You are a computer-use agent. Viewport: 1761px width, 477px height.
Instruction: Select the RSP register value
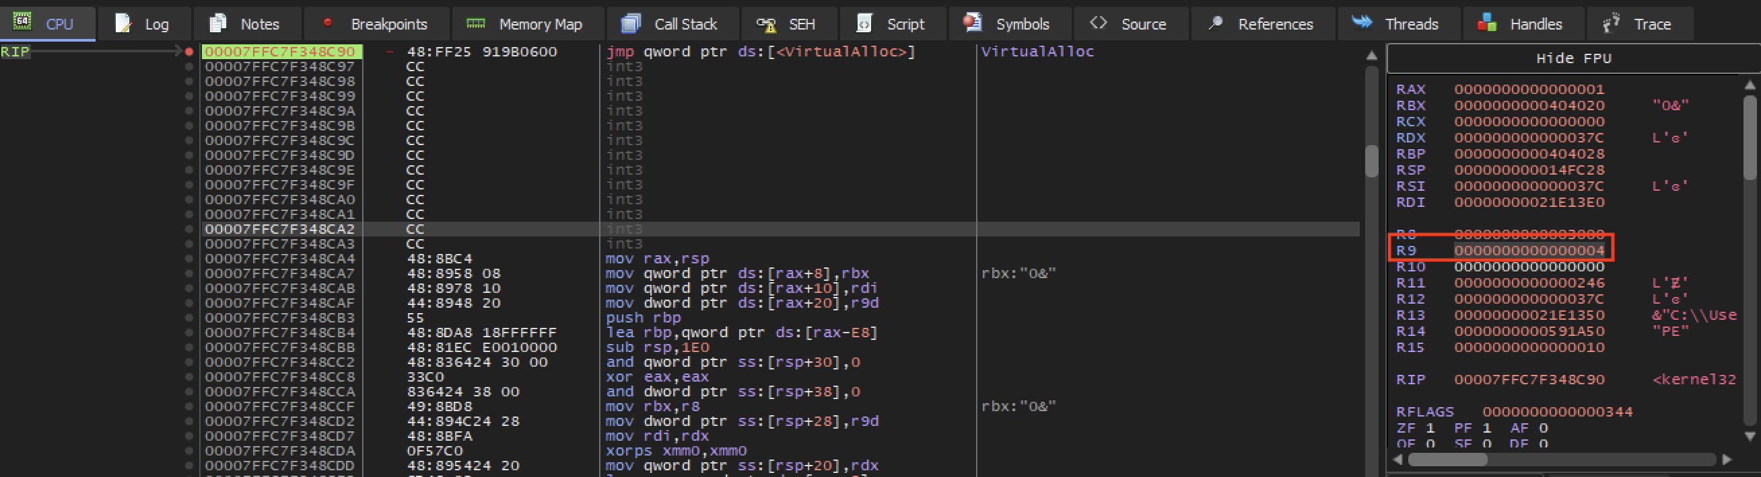point(1529,170)
